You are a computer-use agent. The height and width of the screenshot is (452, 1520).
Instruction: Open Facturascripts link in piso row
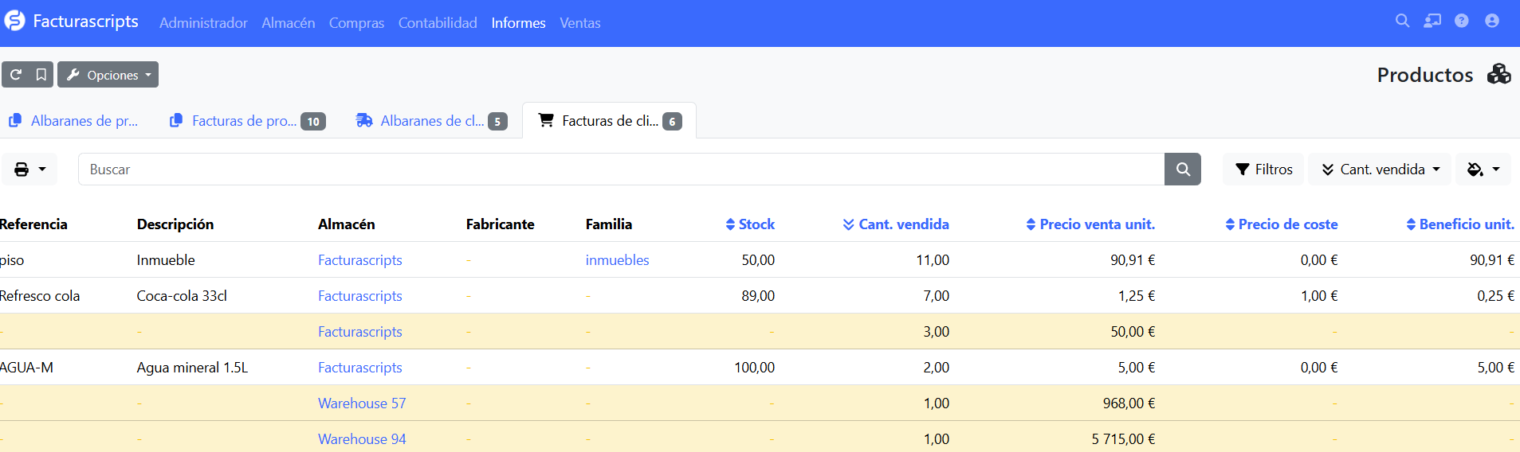[x=359, y=260]
